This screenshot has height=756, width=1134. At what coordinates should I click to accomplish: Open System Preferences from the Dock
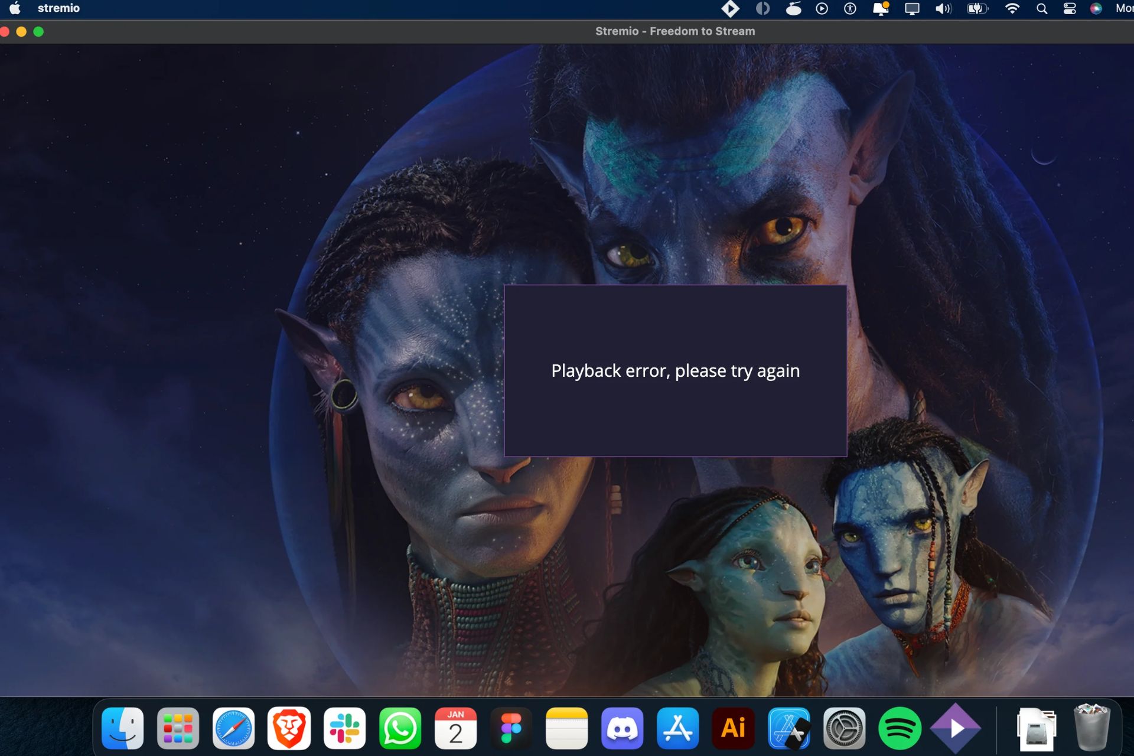(x=844, y=728)
